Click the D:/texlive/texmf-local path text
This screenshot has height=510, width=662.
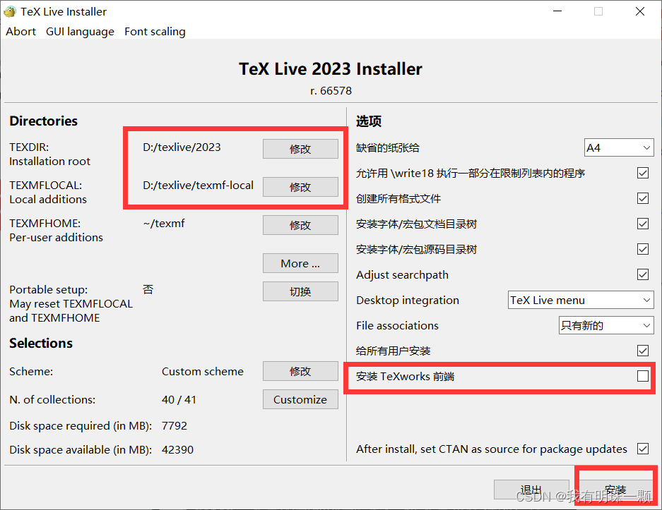click(x=199, y=186)
